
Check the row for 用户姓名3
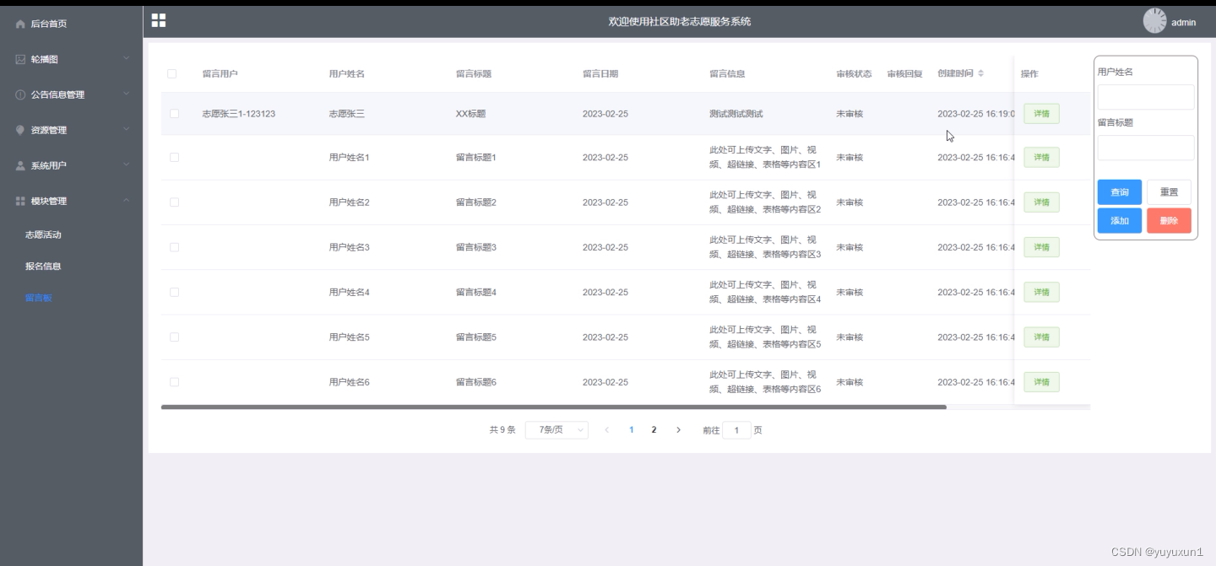coord(174,247)
